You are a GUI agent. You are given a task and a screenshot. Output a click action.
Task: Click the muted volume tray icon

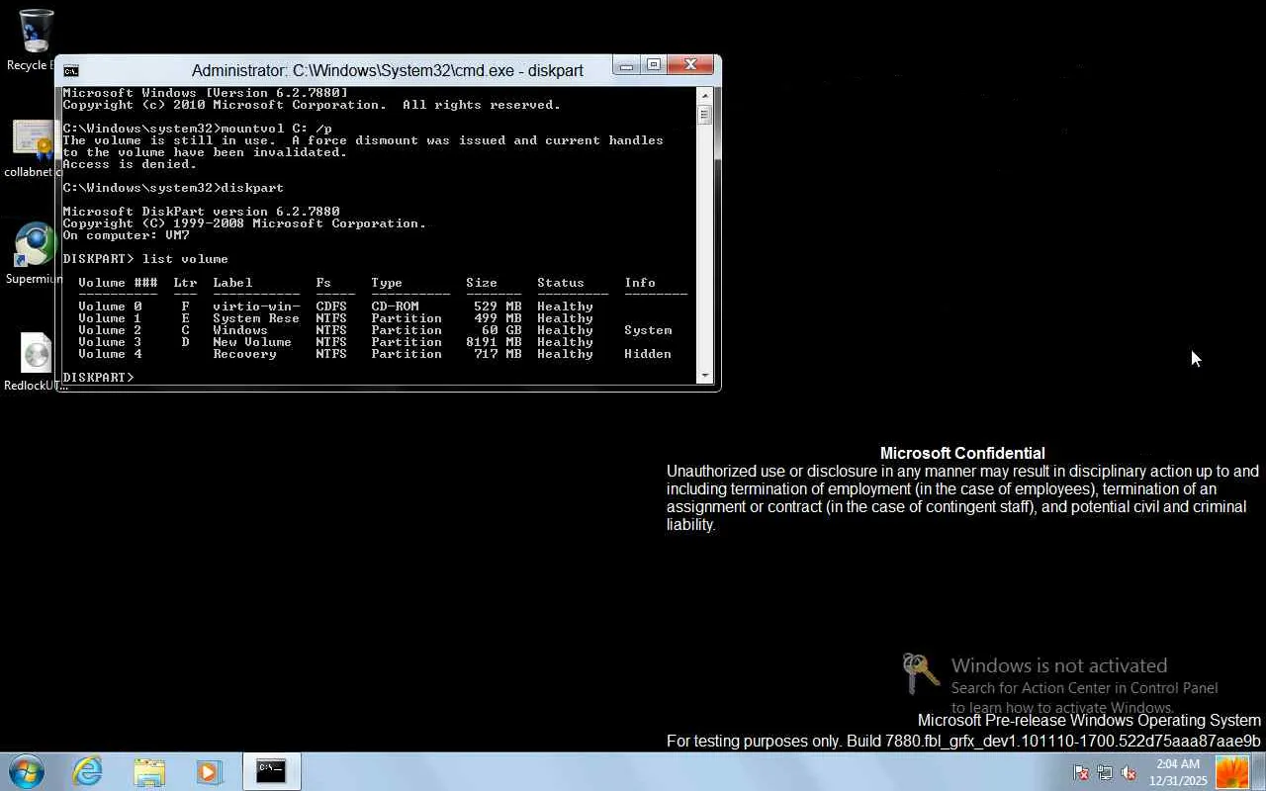[x=1128, y=773]
